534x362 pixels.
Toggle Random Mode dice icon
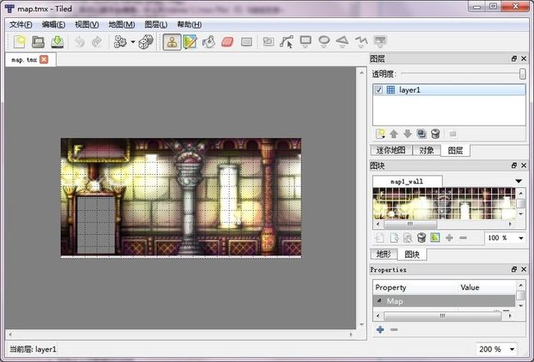click(145, 42)
